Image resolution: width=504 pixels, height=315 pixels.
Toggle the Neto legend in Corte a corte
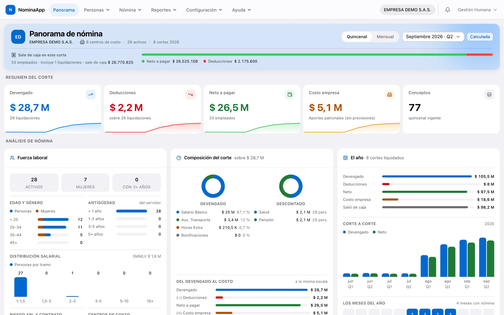tap(380, 232)
